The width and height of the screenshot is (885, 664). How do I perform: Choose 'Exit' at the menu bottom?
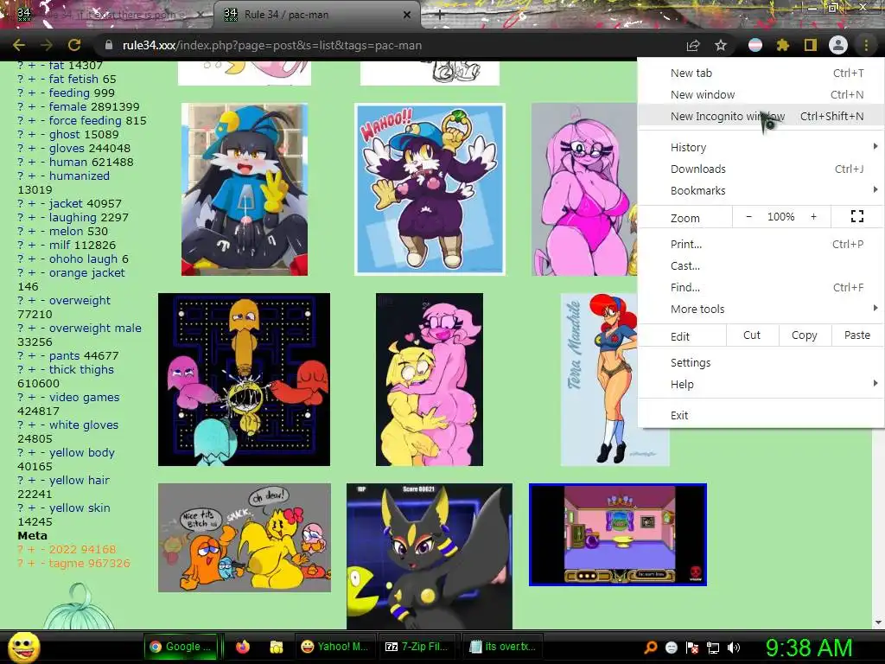(x=761, y=415)
